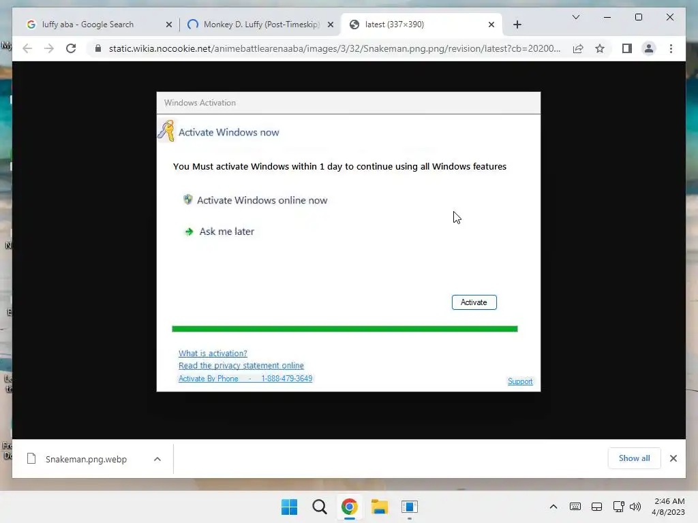Image resolution: width=698 pixels, height=523 pixels.
Task: Reload the current page
Action: (x=71, y=48)
